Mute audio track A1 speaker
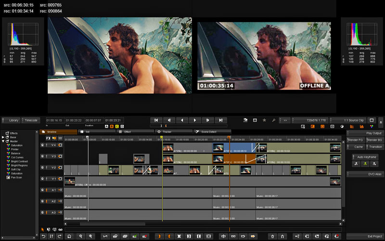Image resolution: width=385 pixels, height=241 pixels. tap(60, 190)
